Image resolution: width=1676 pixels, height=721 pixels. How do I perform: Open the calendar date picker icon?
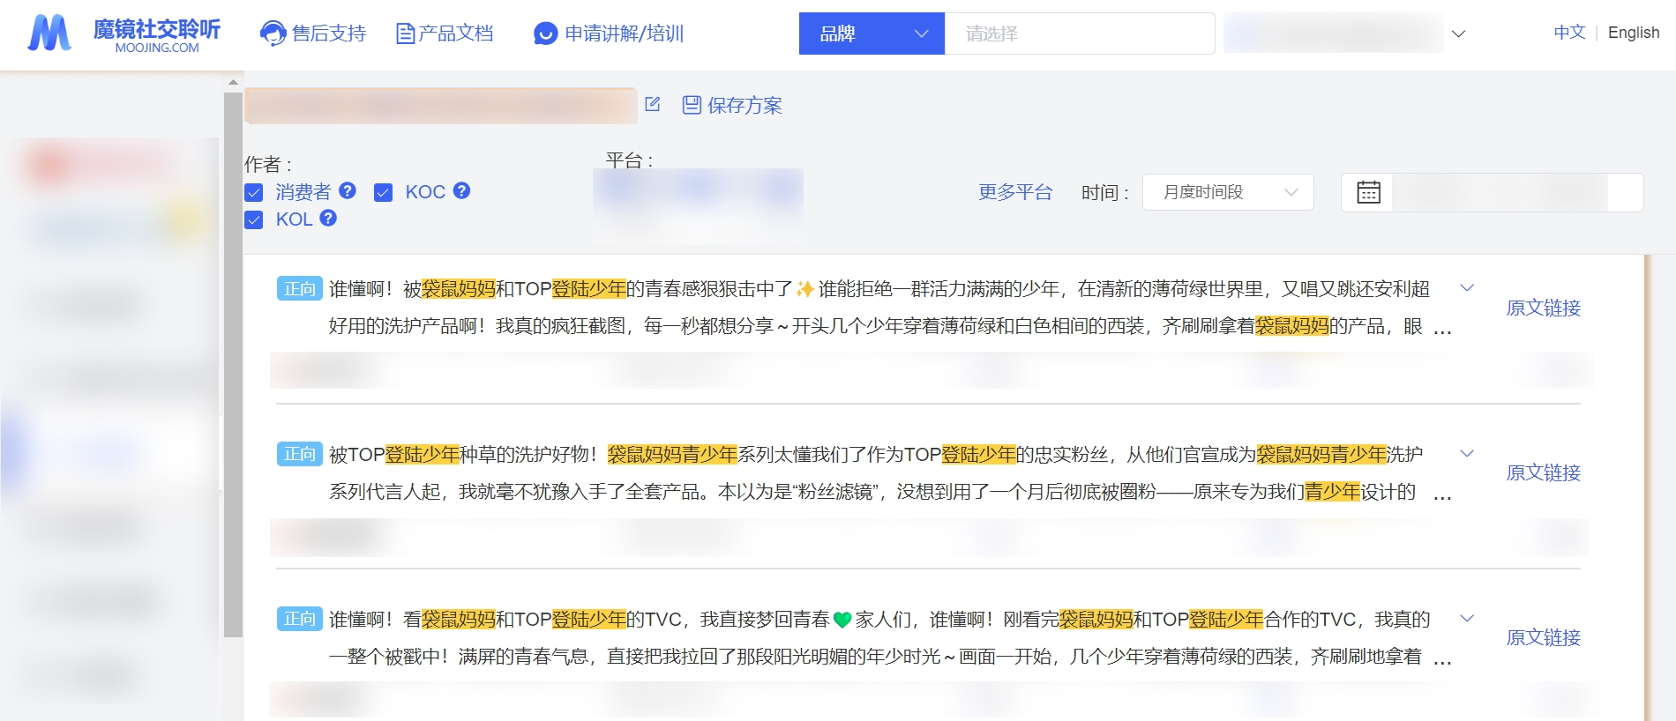coord(1368,192)
